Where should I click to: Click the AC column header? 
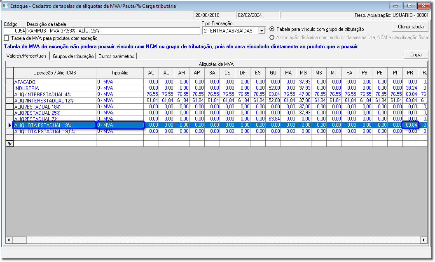click(x=151, y=73)
